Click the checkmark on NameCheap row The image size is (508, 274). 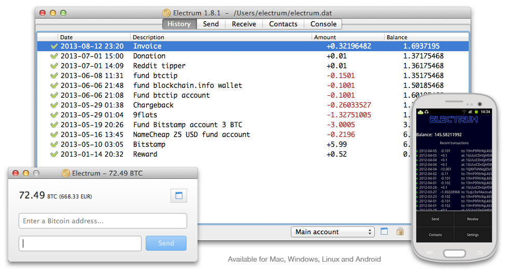54,134
